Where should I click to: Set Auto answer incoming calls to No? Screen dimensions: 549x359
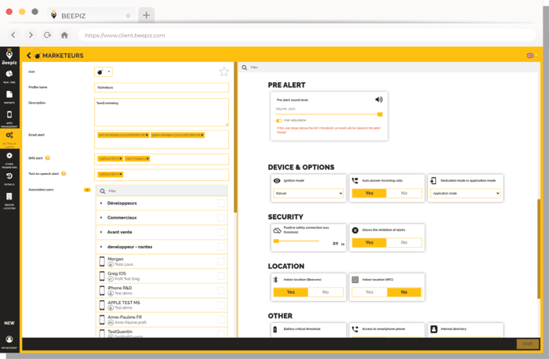click(x=404, y=193)
